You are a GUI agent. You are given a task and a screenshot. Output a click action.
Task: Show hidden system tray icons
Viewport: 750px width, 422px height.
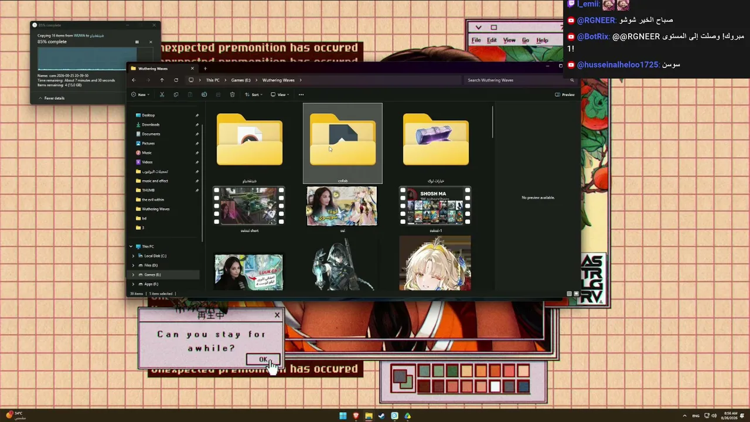pyautogui.click(x=684, y=416)
